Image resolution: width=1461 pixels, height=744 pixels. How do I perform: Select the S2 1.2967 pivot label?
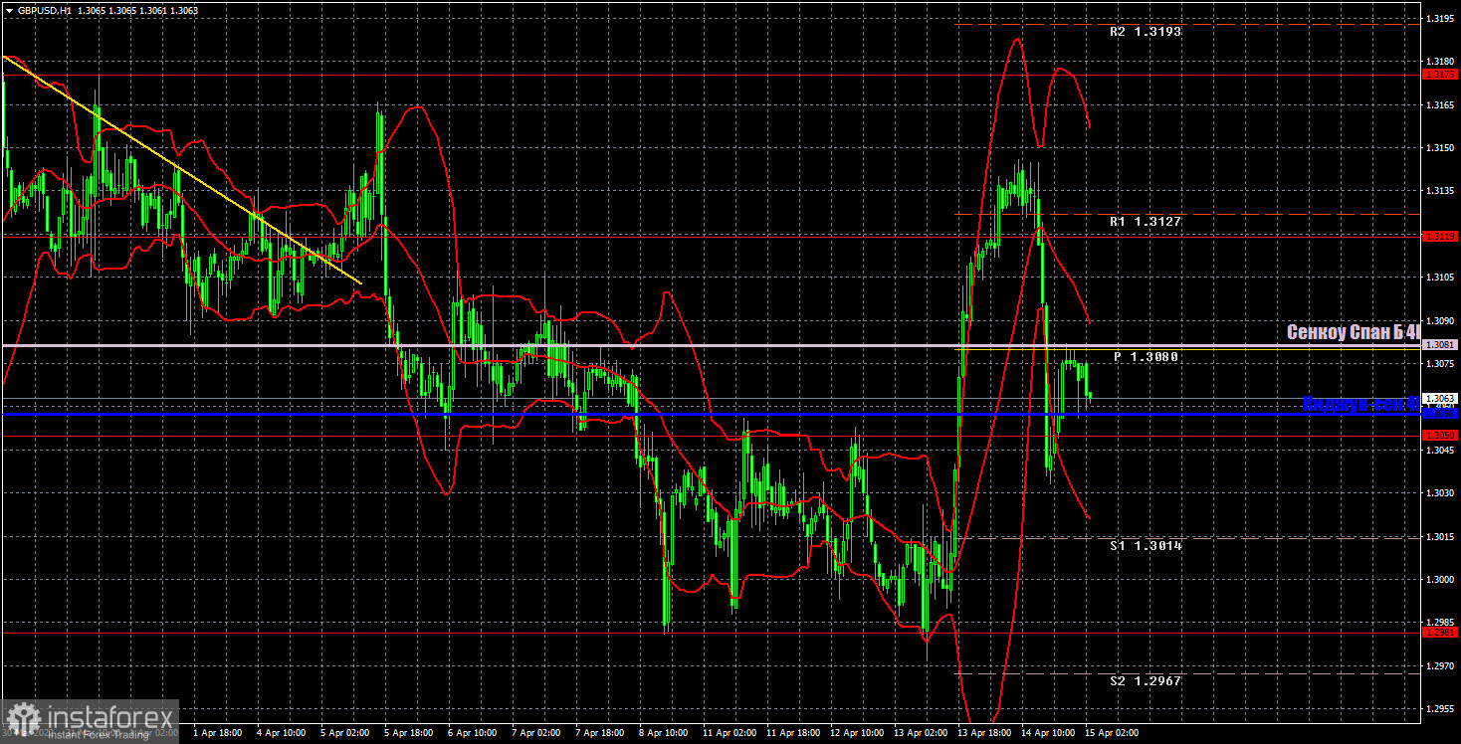pos(1146,681)
